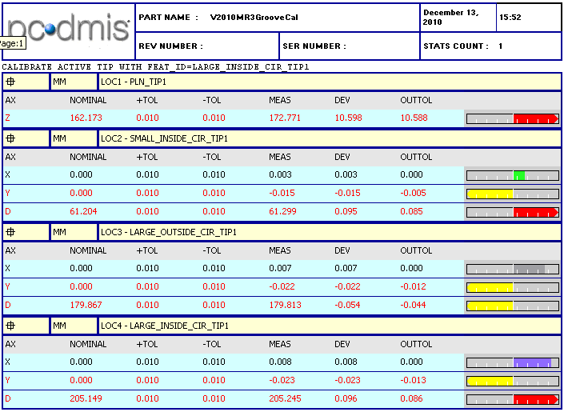Click the December 13, 2010 date cell
Screen dimensions: 568x416
[457, 17]
